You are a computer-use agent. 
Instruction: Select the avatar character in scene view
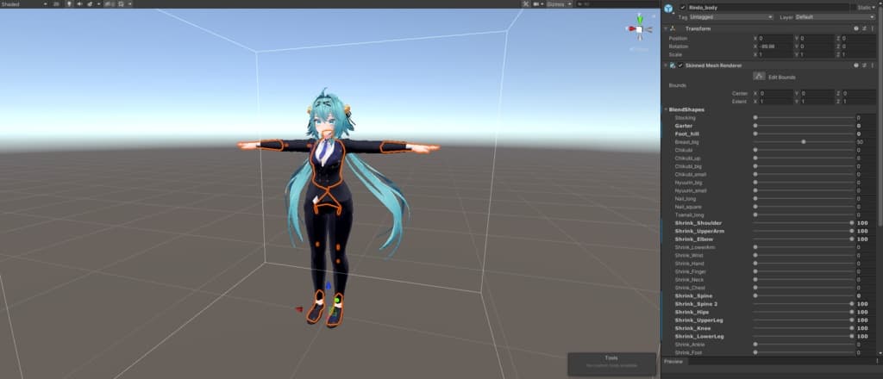[329, 208]
